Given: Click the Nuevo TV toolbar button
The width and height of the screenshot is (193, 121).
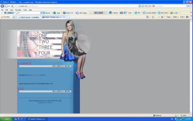Looking at the screenshot, I should click(x=68, y=13).
